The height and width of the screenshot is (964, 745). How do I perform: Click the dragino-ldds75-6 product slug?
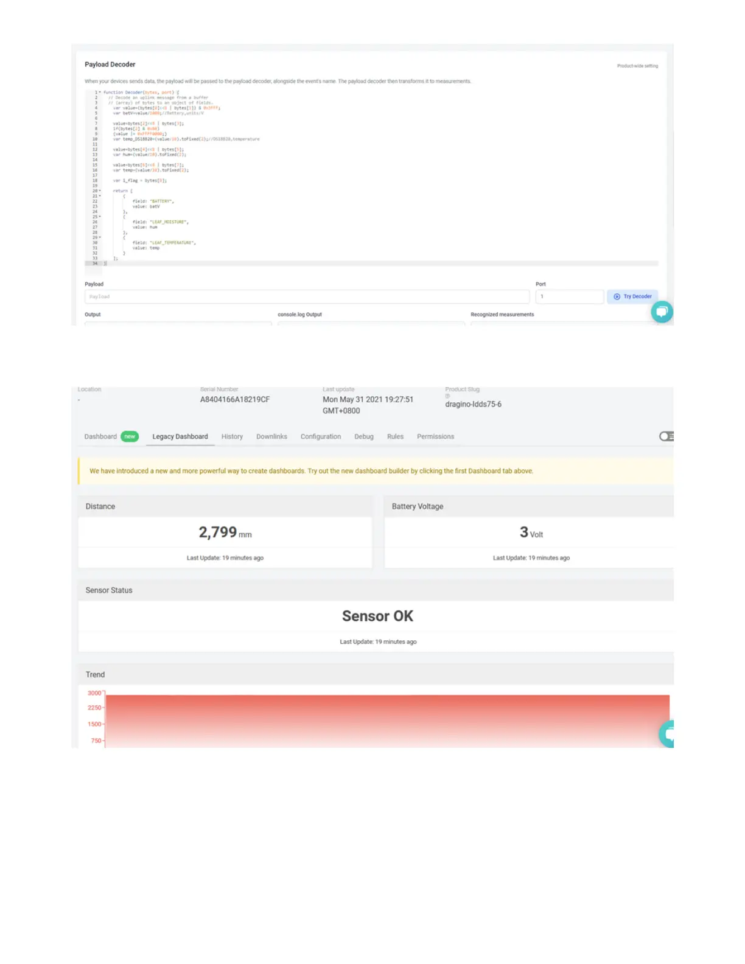(473, 404)
